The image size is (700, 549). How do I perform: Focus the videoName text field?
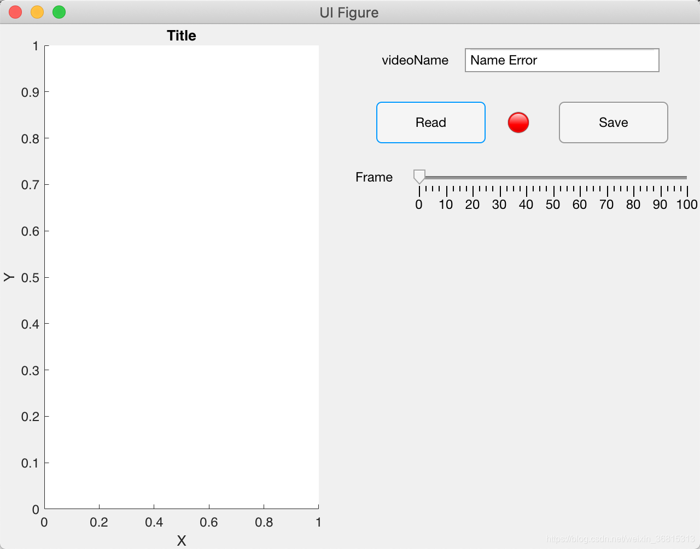click(x=562, y=60)
